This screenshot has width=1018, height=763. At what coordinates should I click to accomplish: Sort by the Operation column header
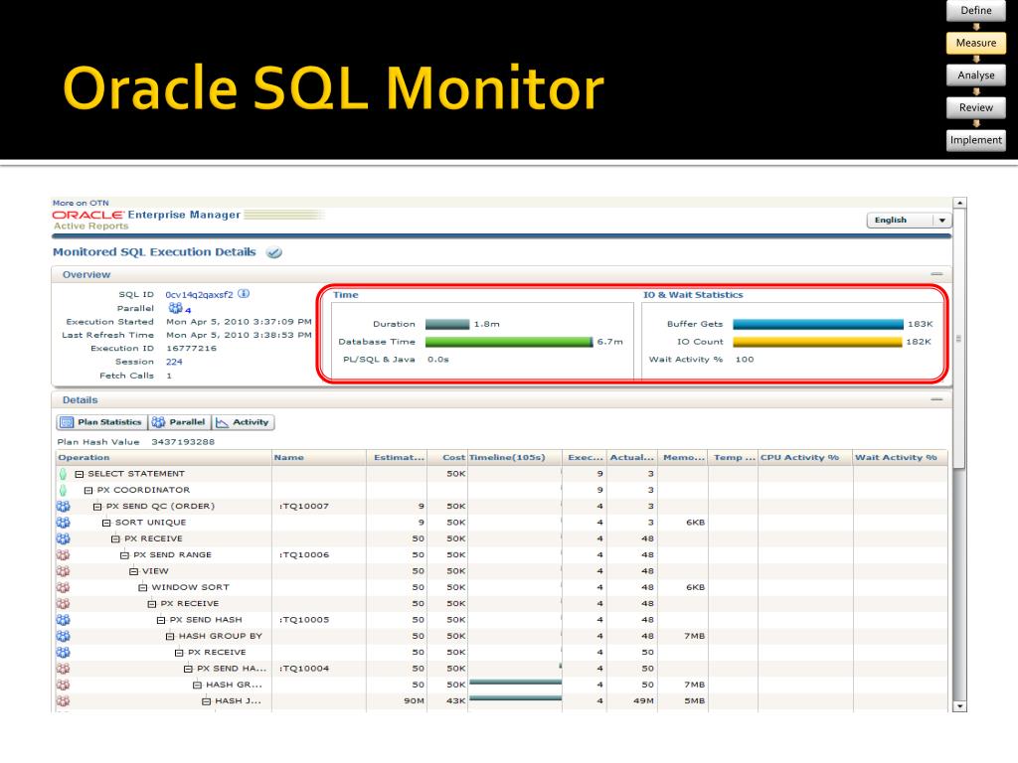tap(164, 457)
